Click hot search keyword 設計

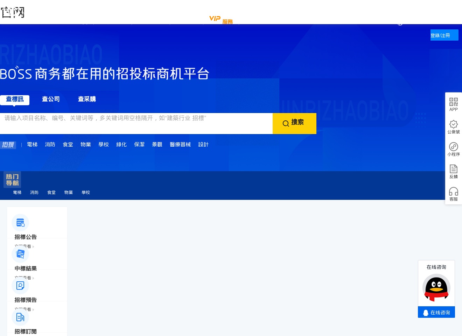point(203,145)
